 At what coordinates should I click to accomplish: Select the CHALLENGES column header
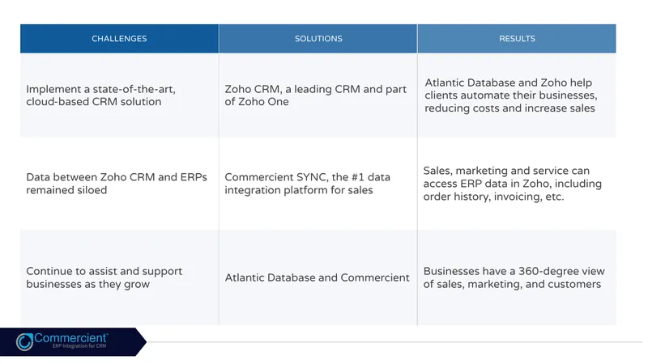tap(119, 38)
